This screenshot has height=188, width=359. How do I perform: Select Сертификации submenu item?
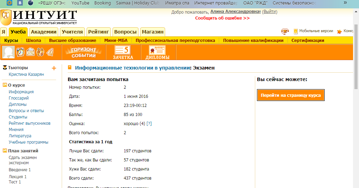pyautogui.click(x=308, y=41)
